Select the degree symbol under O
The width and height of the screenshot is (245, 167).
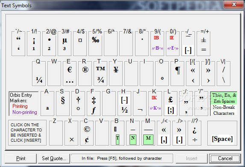click(162, 78)
